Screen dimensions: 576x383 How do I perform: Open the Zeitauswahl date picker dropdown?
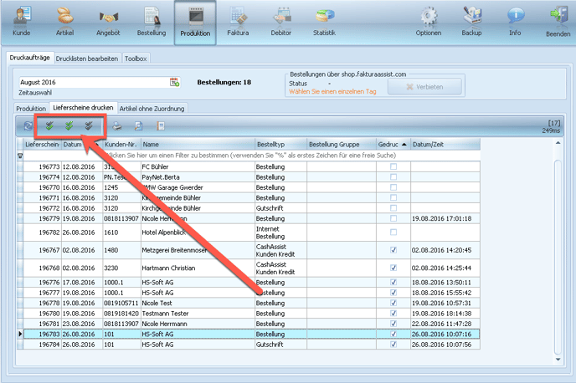(x=174, y=82)
